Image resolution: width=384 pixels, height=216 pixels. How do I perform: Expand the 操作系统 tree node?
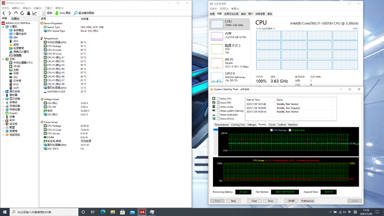pos(3,91)
